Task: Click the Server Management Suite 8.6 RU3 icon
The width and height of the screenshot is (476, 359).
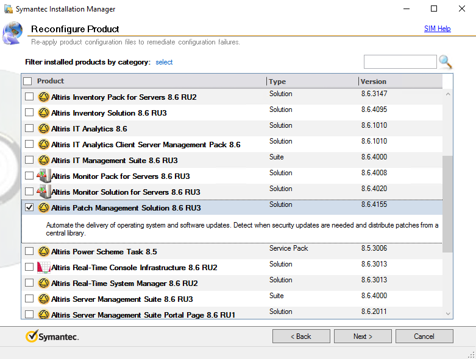Action: pyautogui.click(x=44, y=299)
